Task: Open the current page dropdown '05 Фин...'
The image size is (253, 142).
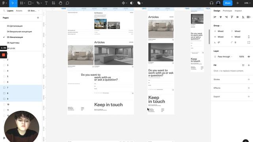Action: pyautogui.click(x=33, y=11)
